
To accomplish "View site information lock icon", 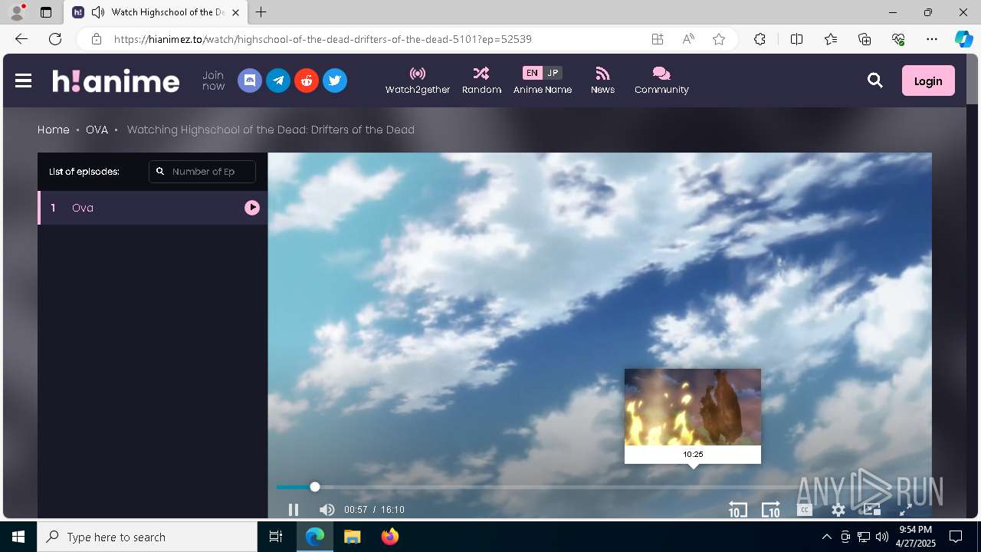I will coord(96,39).
